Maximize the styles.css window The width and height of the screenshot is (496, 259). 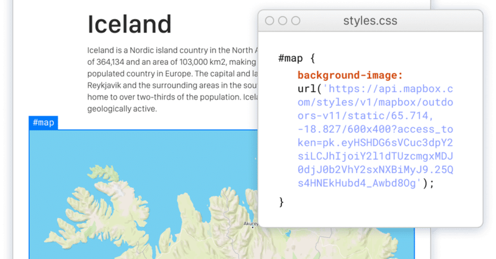pyautogui.click(x=296, y=21)
